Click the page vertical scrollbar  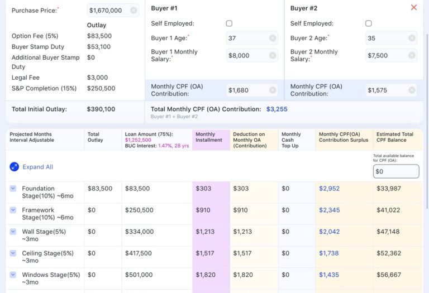click(427, 120)
